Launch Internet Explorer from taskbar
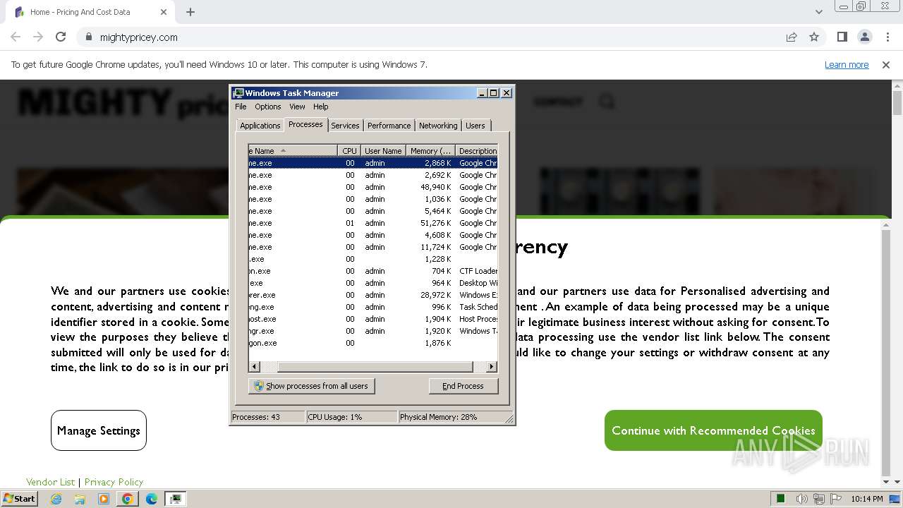Viewport: 903px width, 508px height. [56, 499]
